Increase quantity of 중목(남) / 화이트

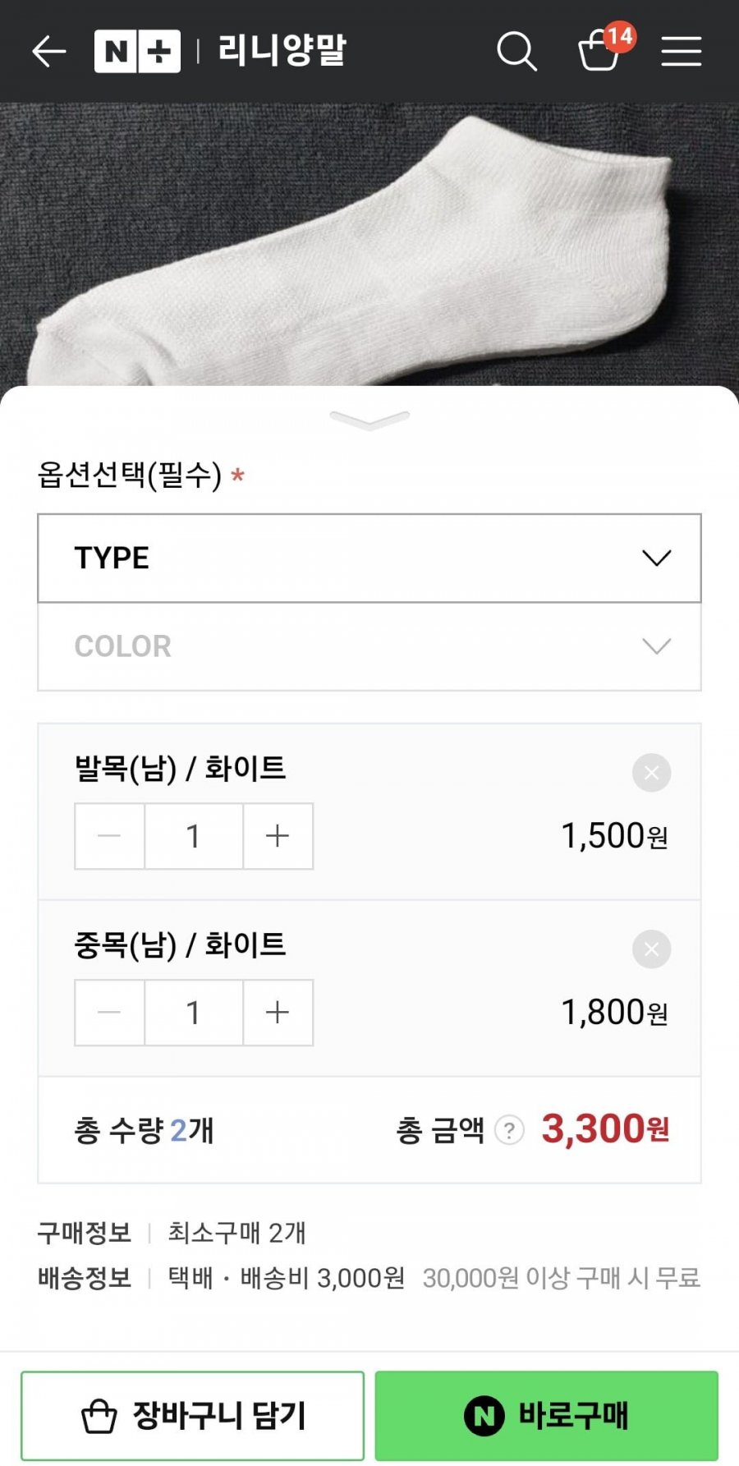[x=278, y=1013]
